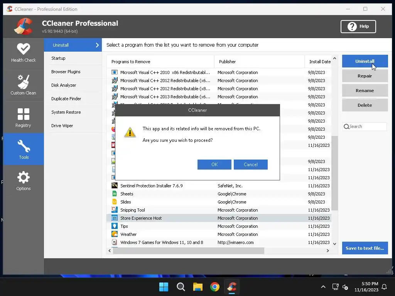Select the Tools wrench section
Screen dimensions: 395x296
24,149
